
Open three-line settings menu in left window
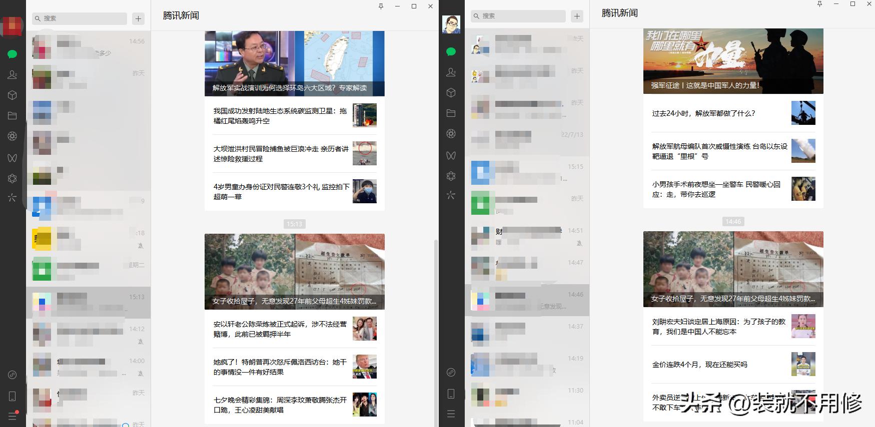pos(13,416)
